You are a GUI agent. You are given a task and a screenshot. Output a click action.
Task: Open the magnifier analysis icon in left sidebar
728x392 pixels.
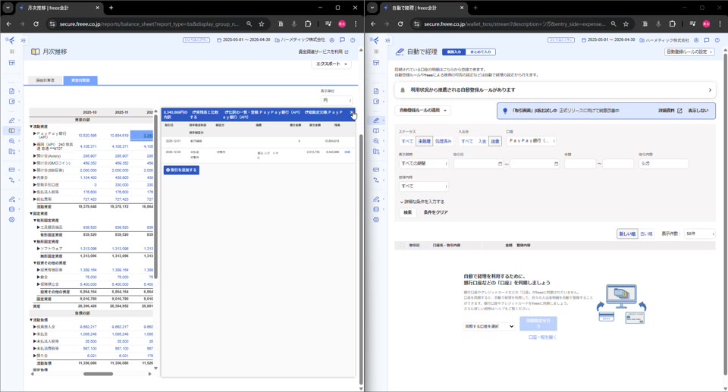click(x=12, y=141)
